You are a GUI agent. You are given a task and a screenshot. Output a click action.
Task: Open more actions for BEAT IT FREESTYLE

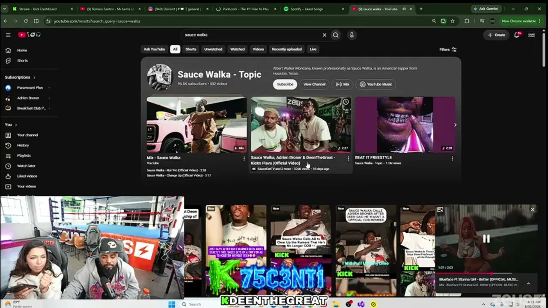pyautogui.click(x=452, y=158)
